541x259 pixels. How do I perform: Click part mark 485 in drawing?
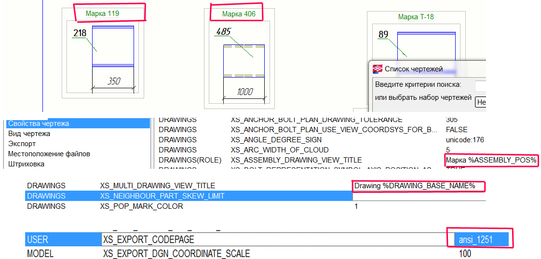click(x=223, y=32)
